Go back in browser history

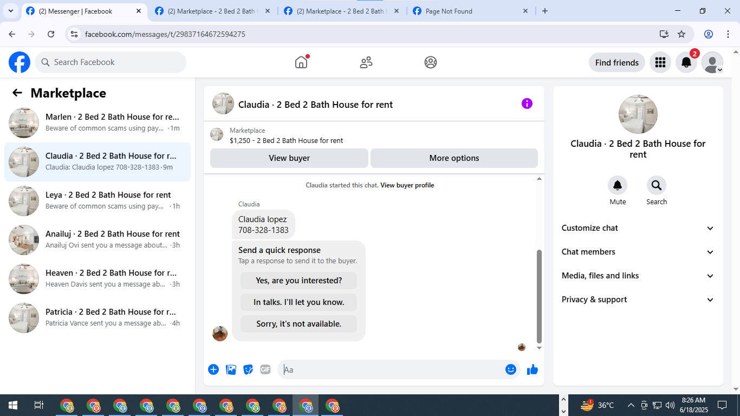12,34
